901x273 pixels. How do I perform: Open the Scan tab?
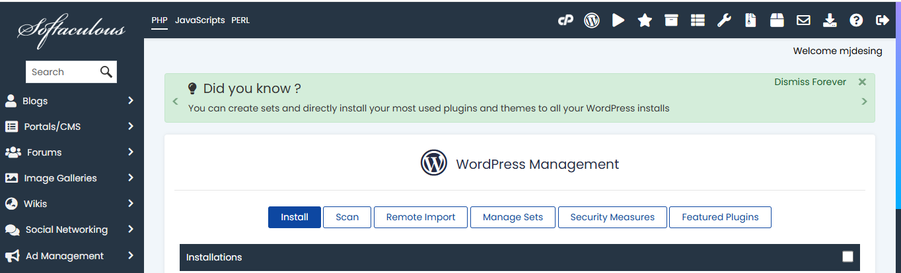tap(347, 217)
